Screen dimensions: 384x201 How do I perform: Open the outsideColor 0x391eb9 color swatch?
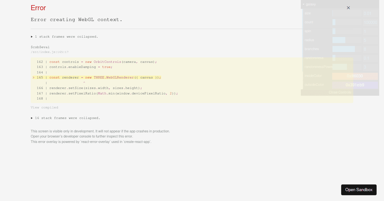tap(355, 85)
